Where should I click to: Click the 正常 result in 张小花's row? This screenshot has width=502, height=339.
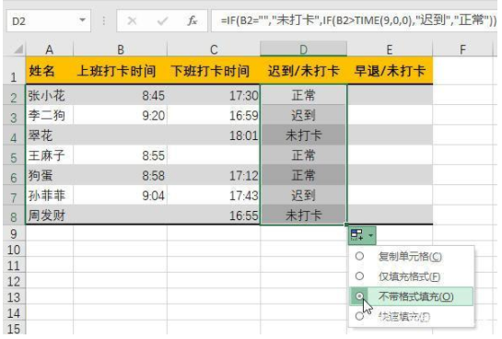point(304,95)
